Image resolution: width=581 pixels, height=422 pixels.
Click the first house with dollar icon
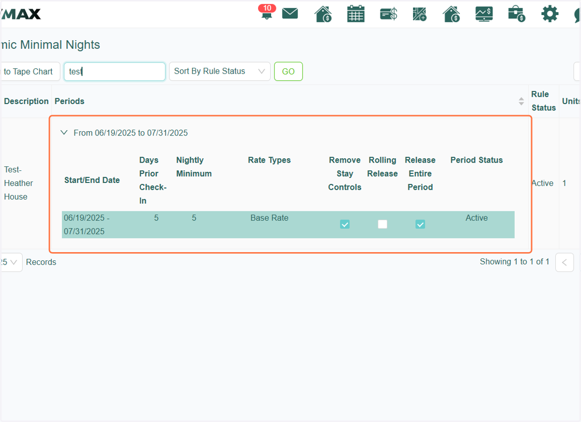323,14
